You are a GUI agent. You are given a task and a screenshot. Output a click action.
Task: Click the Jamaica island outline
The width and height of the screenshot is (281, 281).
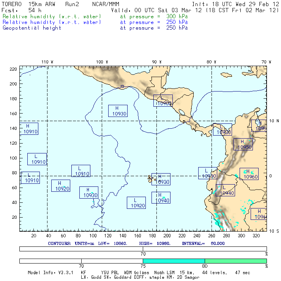coord(226,75)
